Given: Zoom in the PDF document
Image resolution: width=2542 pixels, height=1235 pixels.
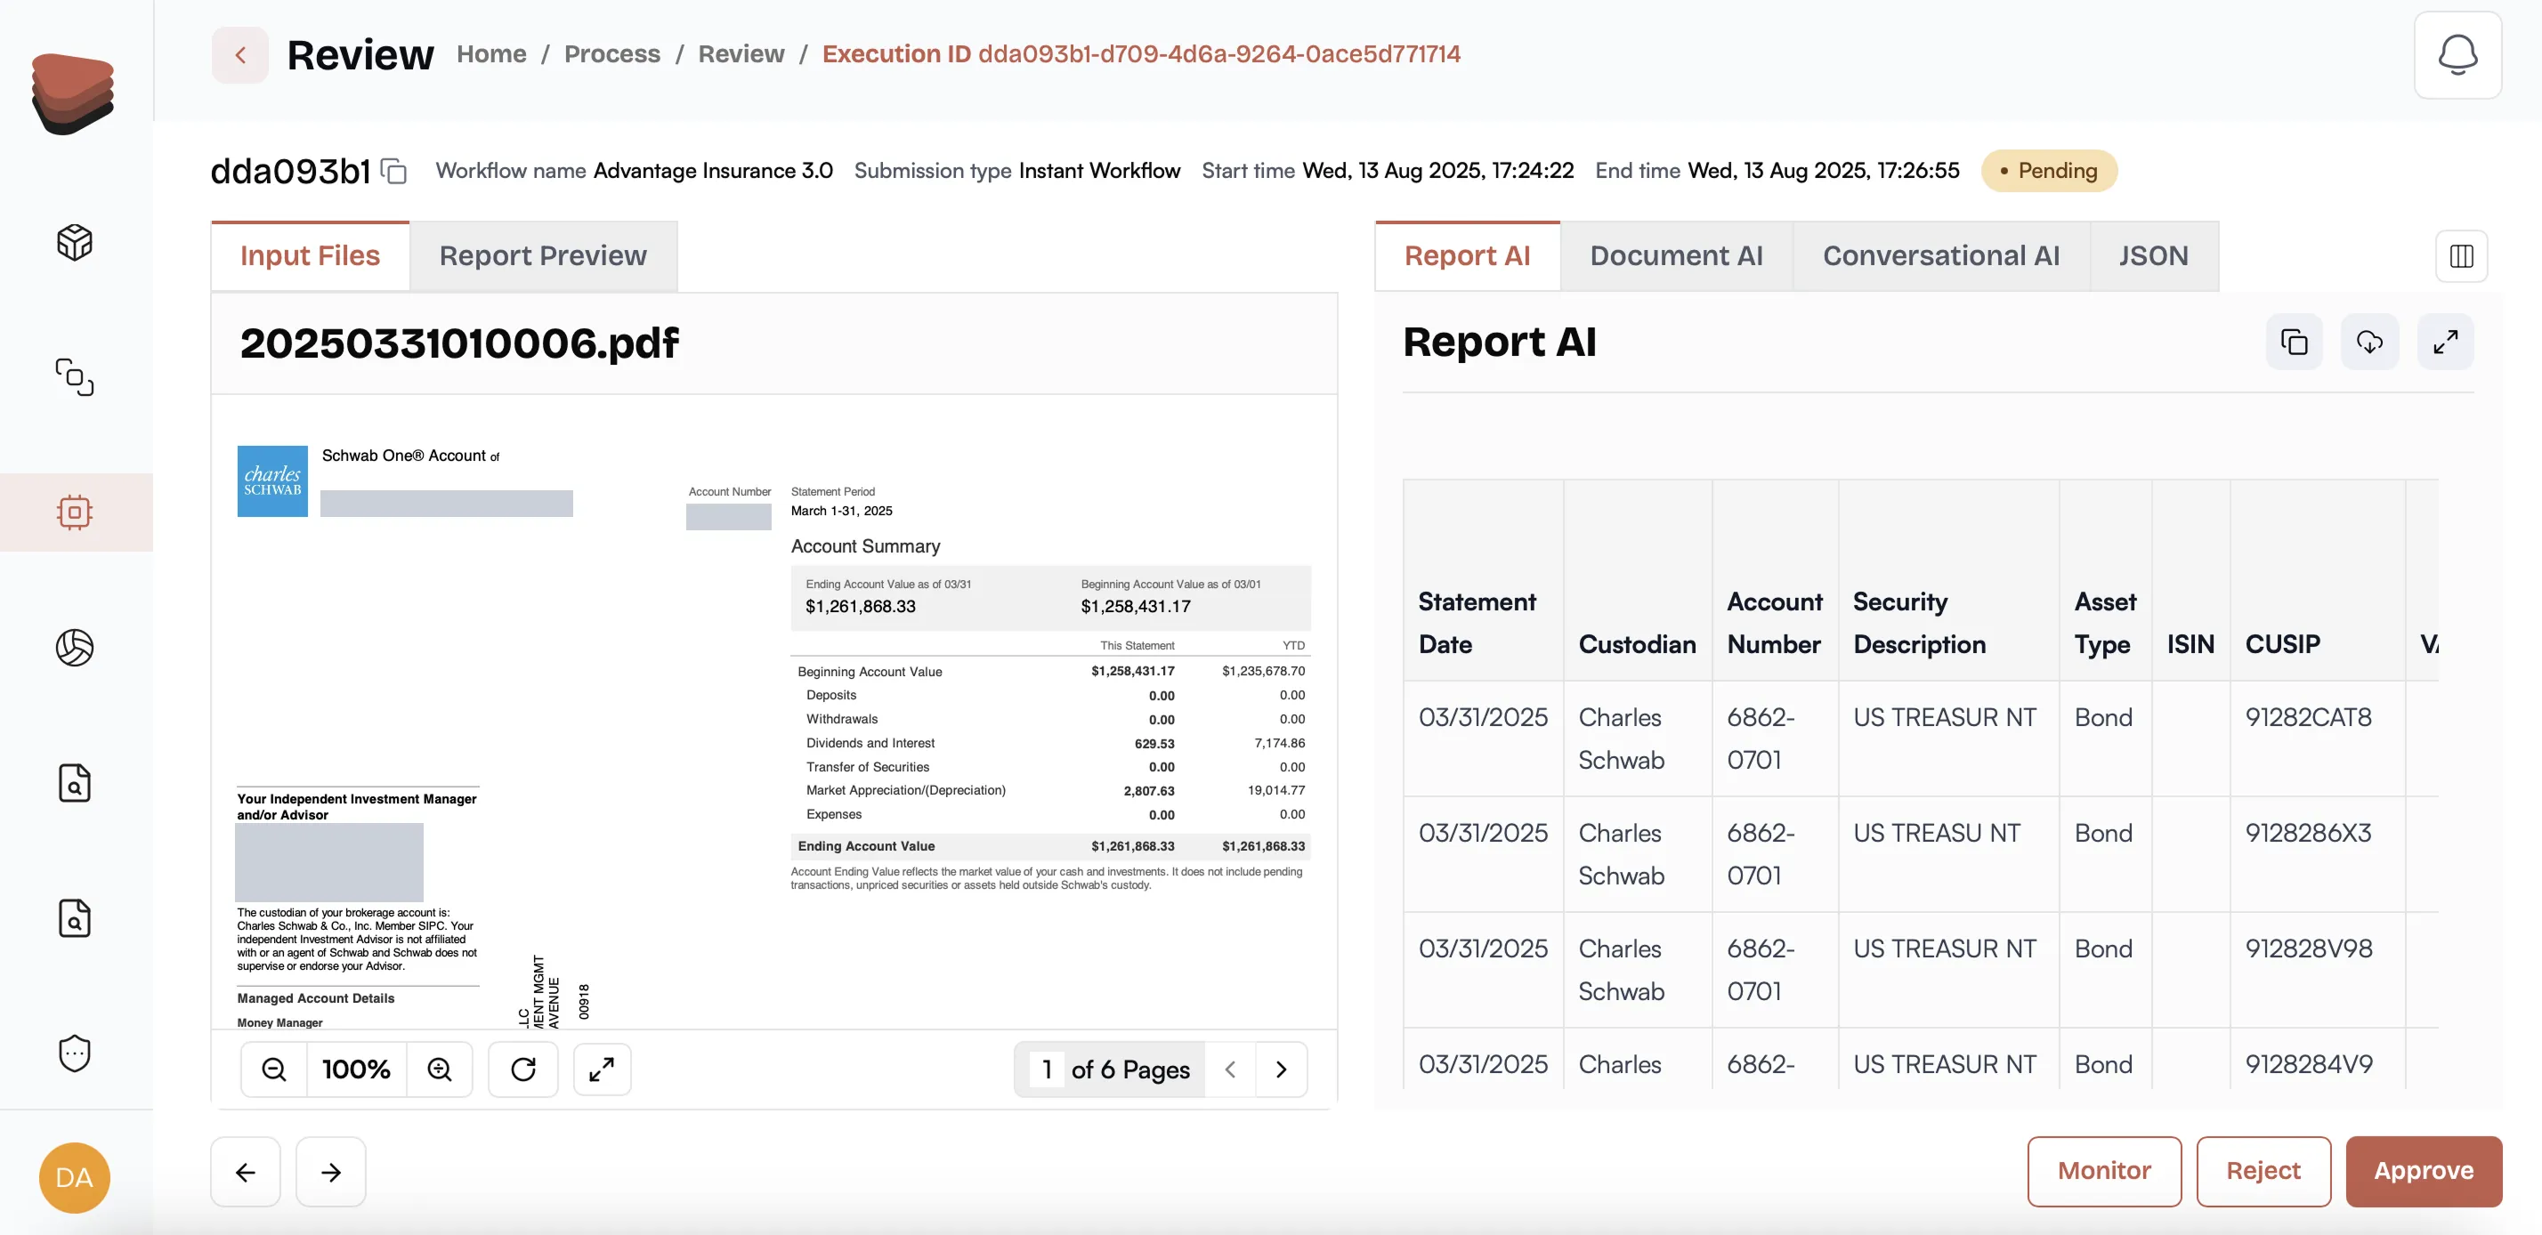Looking at the screenshot, I should (x=440, y=1070).
